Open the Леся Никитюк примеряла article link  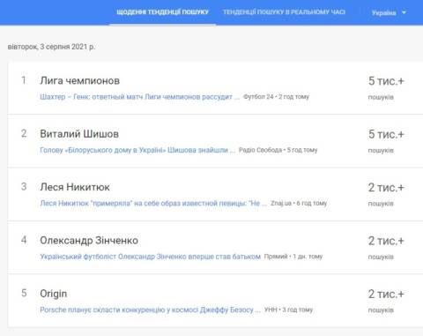tap(153, 203)
